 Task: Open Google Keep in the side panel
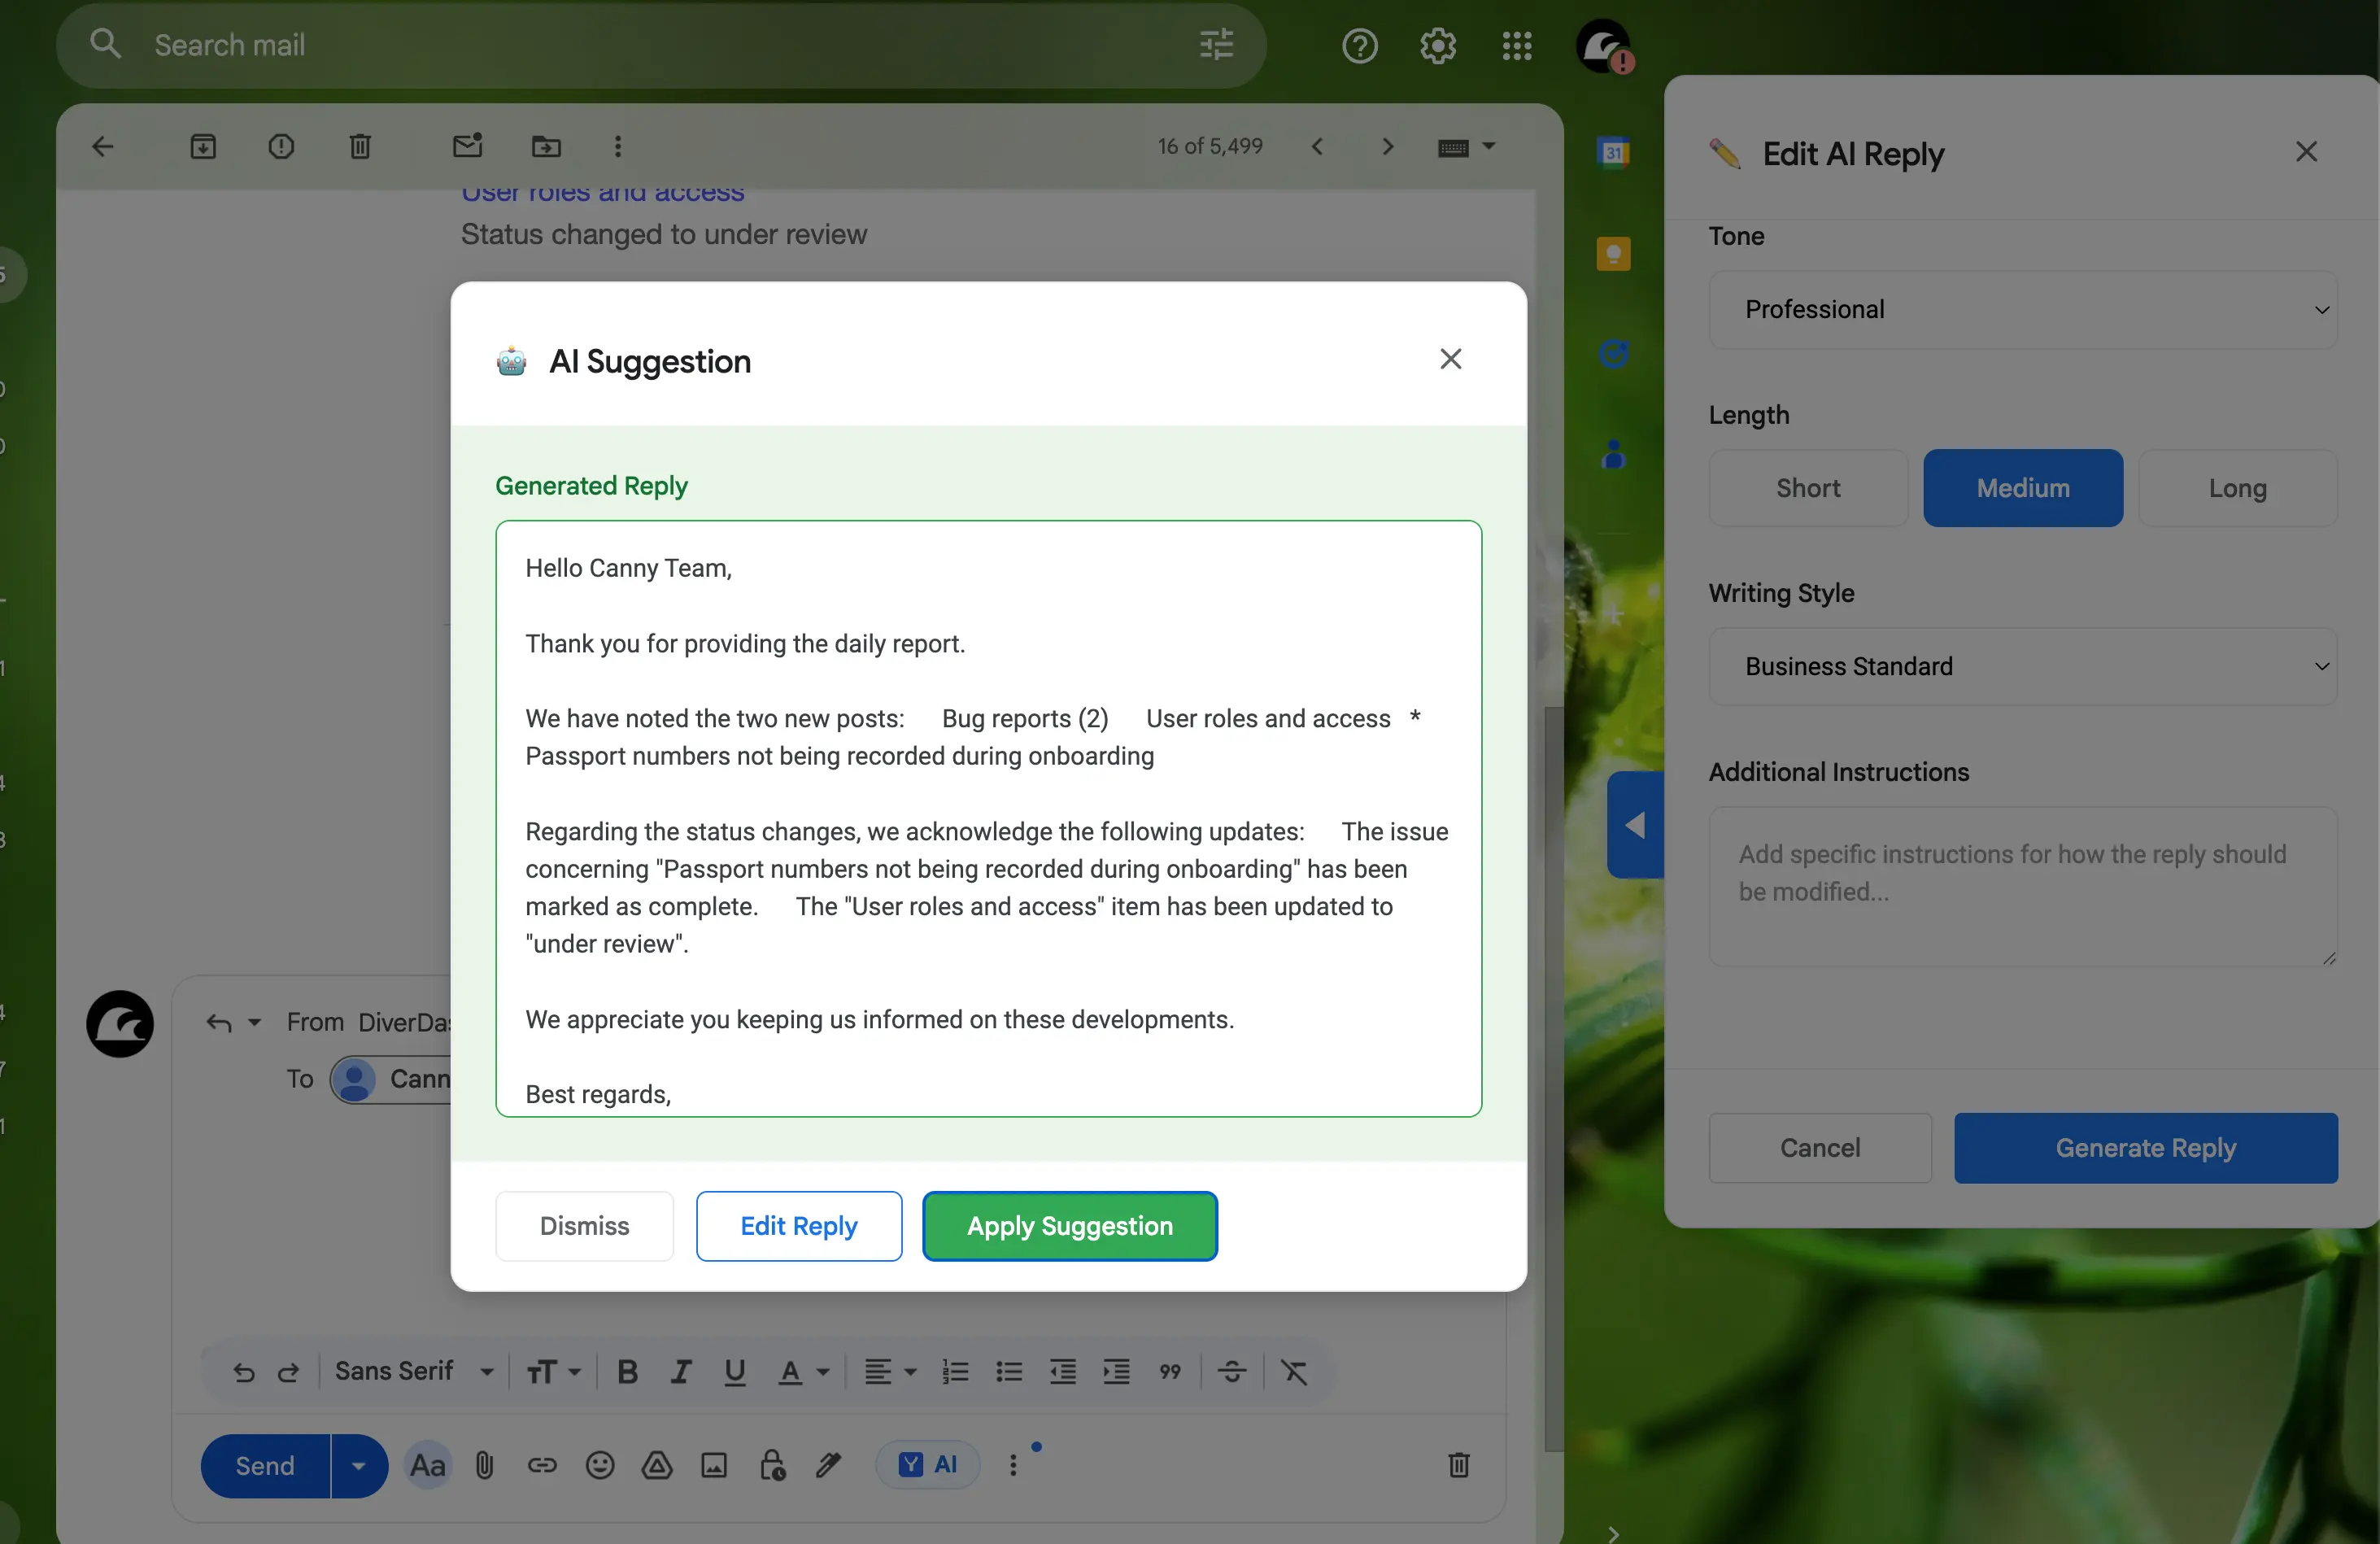[x=1612, y=254]
